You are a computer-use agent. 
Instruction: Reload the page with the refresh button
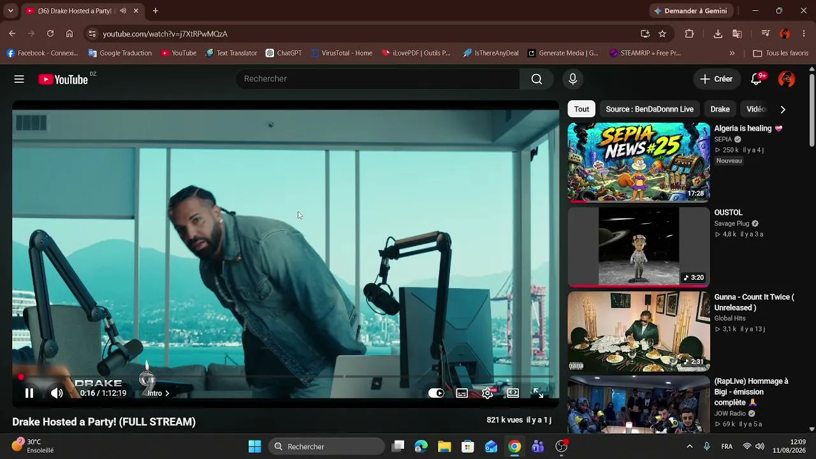coord(50,34)
